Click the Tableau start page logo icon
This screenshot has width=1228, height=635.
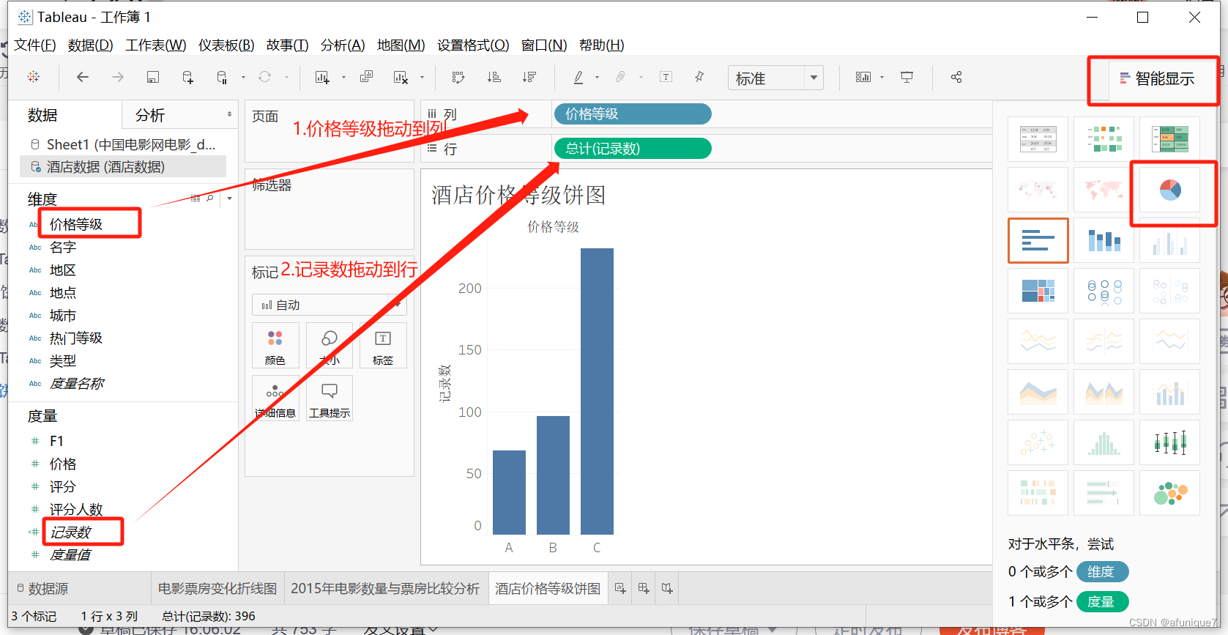pyautogui.click(x=34, y=77)
